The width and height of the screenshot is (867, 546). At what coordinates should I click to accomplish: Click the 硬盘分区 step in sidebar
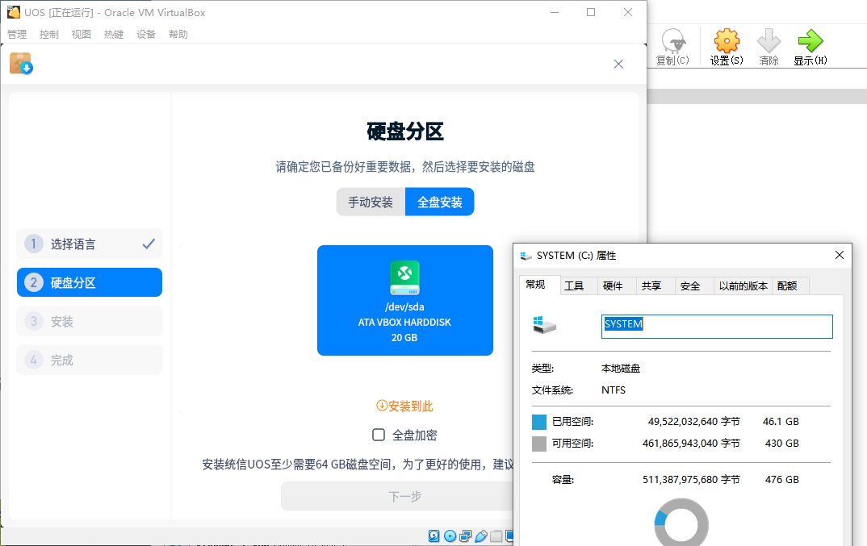[90, 282]
